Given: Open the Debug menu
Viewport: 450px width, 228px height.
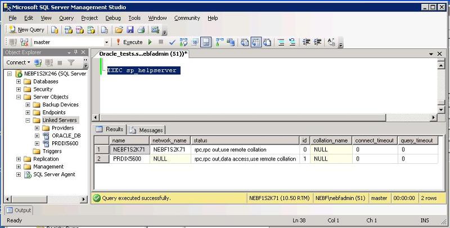Looking at the screenshot, I should [113, 18].
